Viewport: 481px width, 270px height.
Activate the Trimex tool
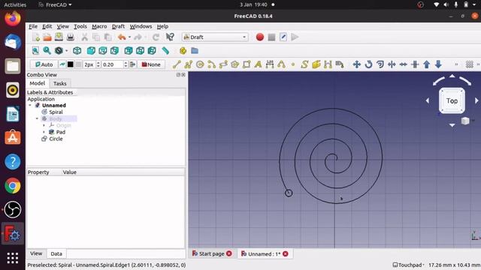click(392, 64)
